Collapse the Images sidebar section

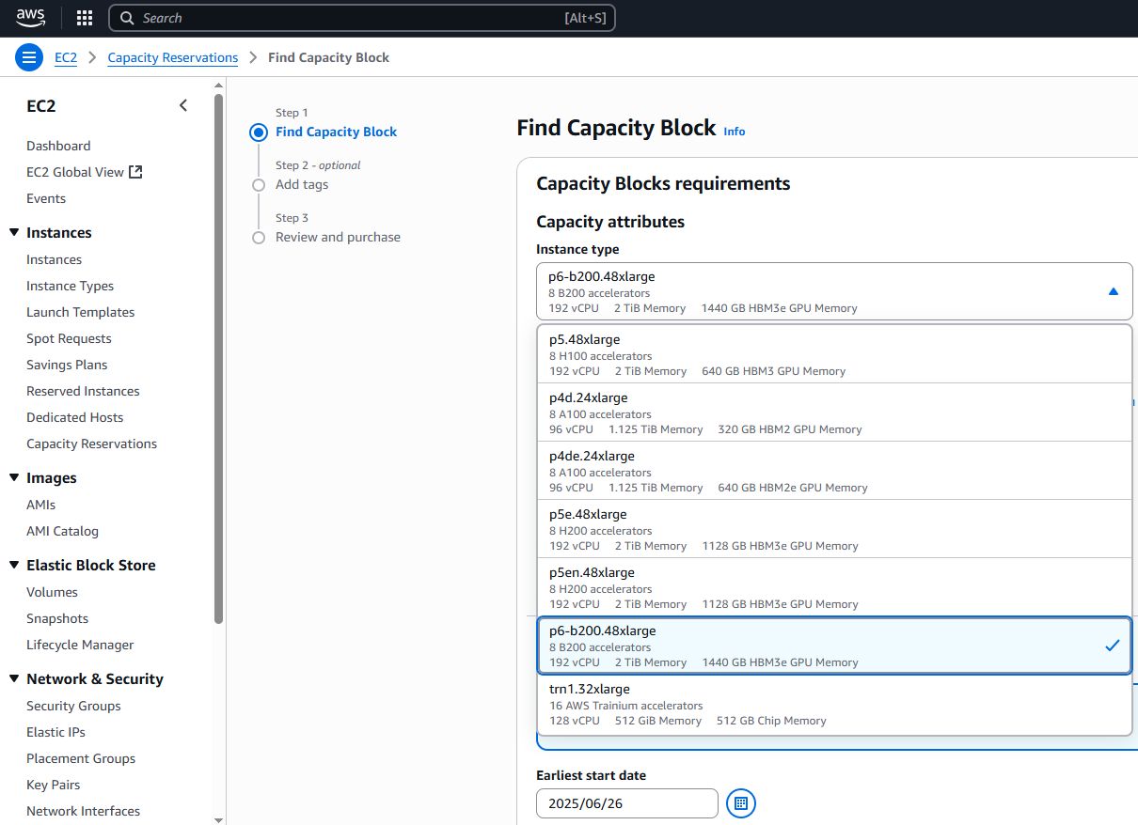tap(14, 478)
